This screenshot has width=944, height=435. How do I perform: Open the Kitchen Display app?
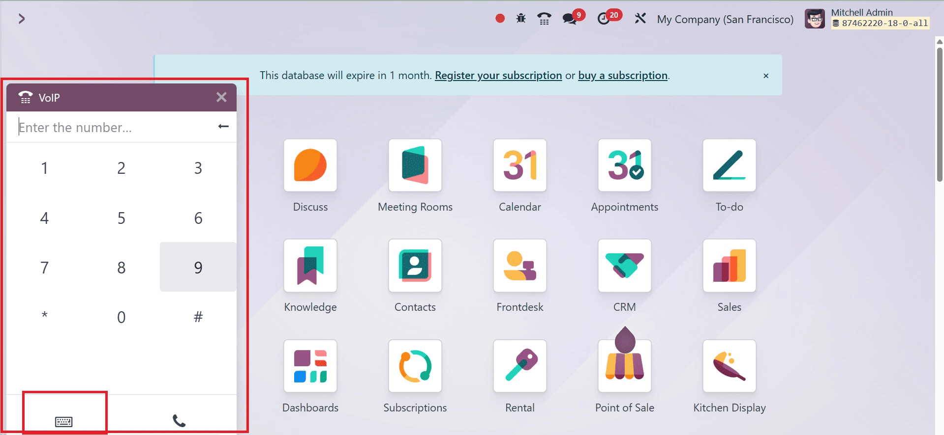point(729,366)
